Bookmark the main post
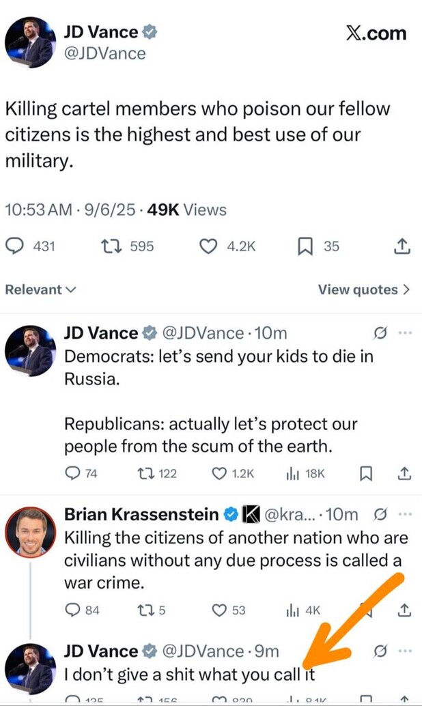The width and height of the screenshot is (422, 706). click(x=305, y=246)
